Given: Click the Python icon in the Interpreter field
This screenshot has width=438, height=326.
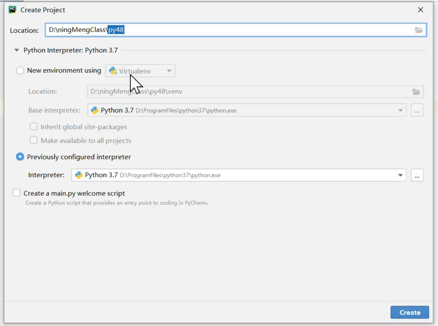Looking at the screenshot, I should pyautogui.click(x=79, y=175).
